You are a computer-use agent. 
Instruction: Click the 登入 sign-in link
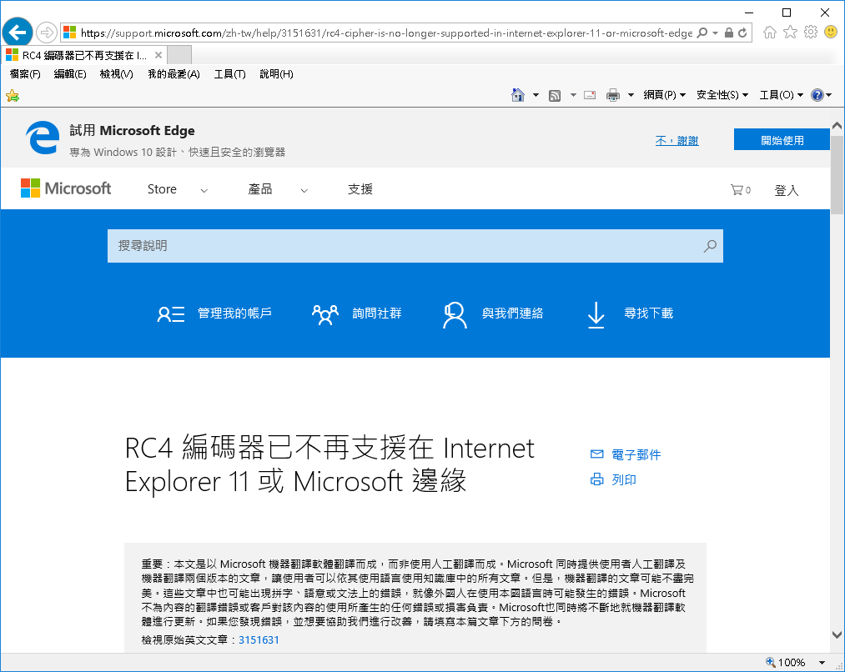click(787, 190)
